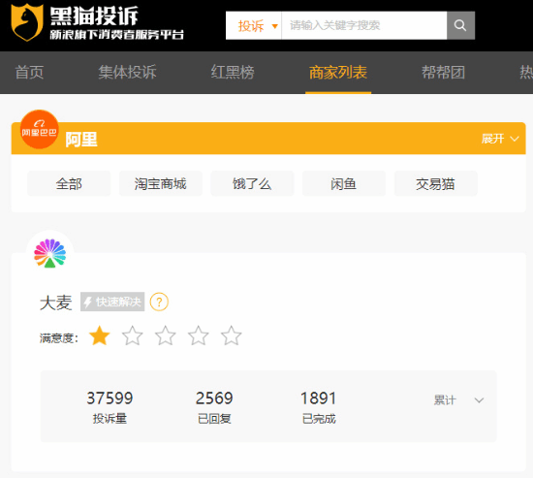This screenshot has width=533, height=478.
Task: Open the 累计 time range dropdown
Action: tap(458, 400)
